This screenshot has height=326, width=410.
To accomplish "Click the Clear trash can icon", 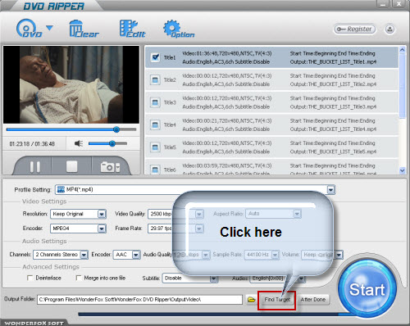I will point(84,29).
